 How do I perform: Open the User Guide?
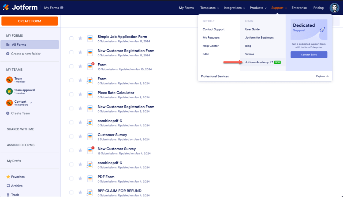click(x=252, y=29)
